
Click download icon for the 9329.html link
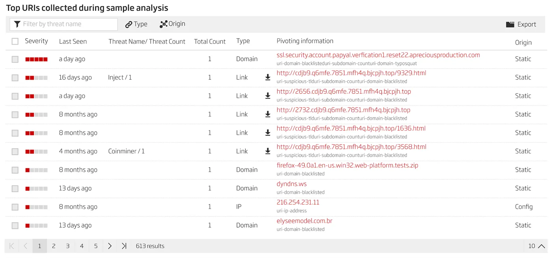268,78
